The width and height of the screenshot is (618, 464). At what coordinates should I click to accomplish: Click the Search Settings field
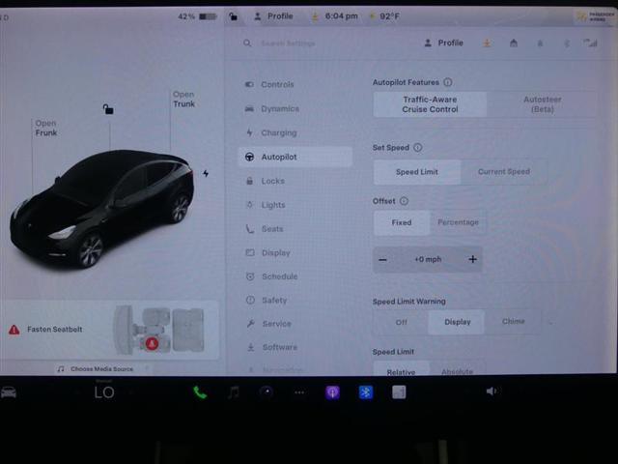pyautogui.click(x=288, y=43)
